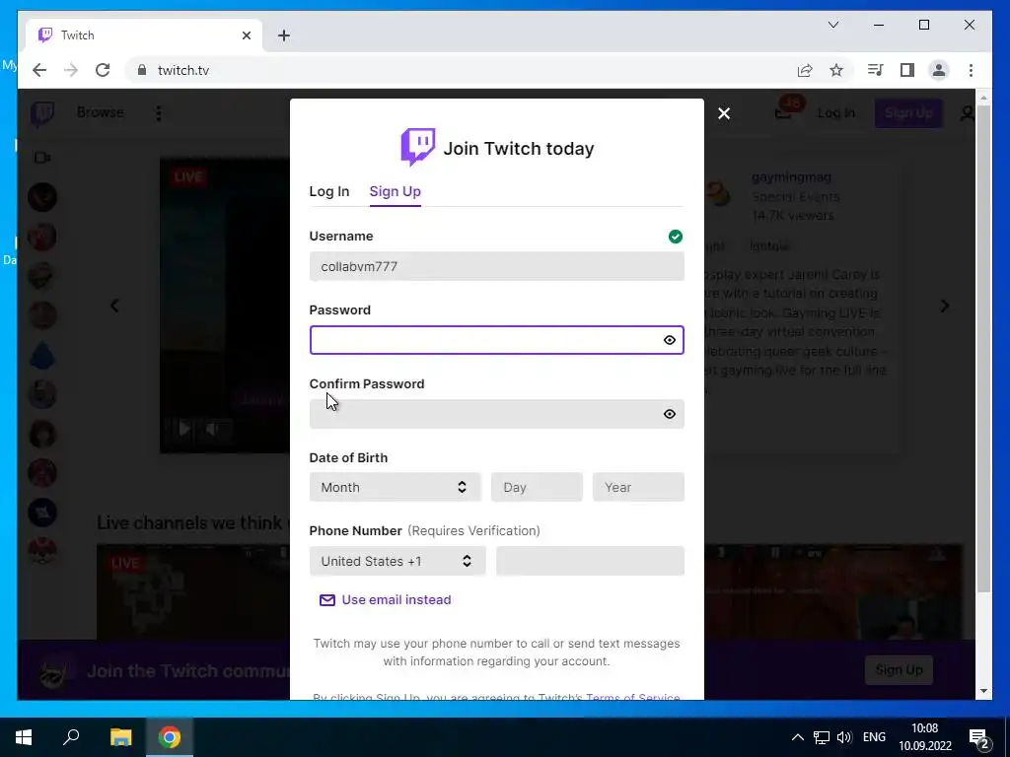1010x757 pixels.
Task: Click the purple Sign Up button in the header
Action: pyautogui.click(x=908, y=113)
